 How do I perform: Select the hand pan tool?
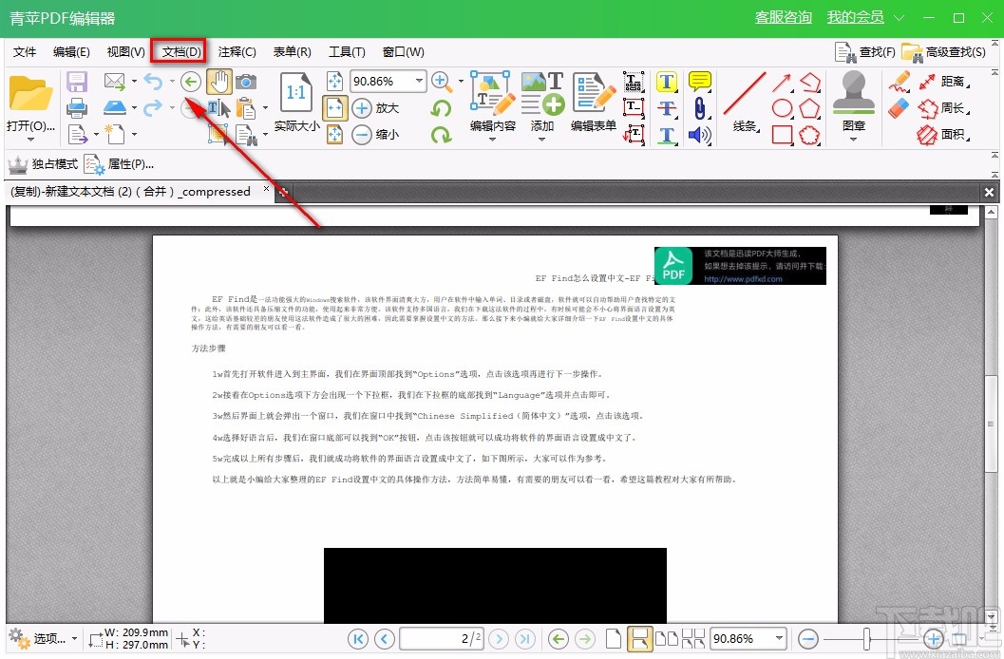click(x=219, y=82)
